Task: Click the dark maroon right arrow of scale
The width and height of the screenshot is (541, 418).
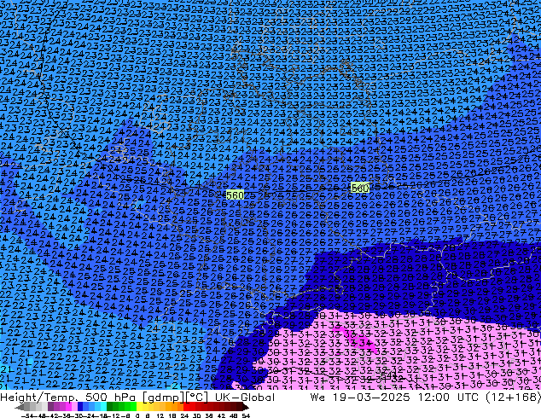Action: tap(246, 407)
